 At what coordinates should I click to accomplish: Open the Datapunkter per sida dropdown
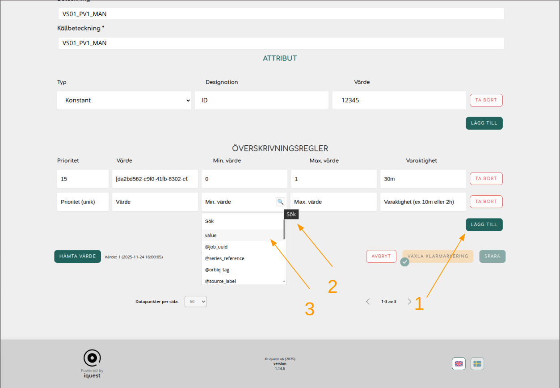196,302
